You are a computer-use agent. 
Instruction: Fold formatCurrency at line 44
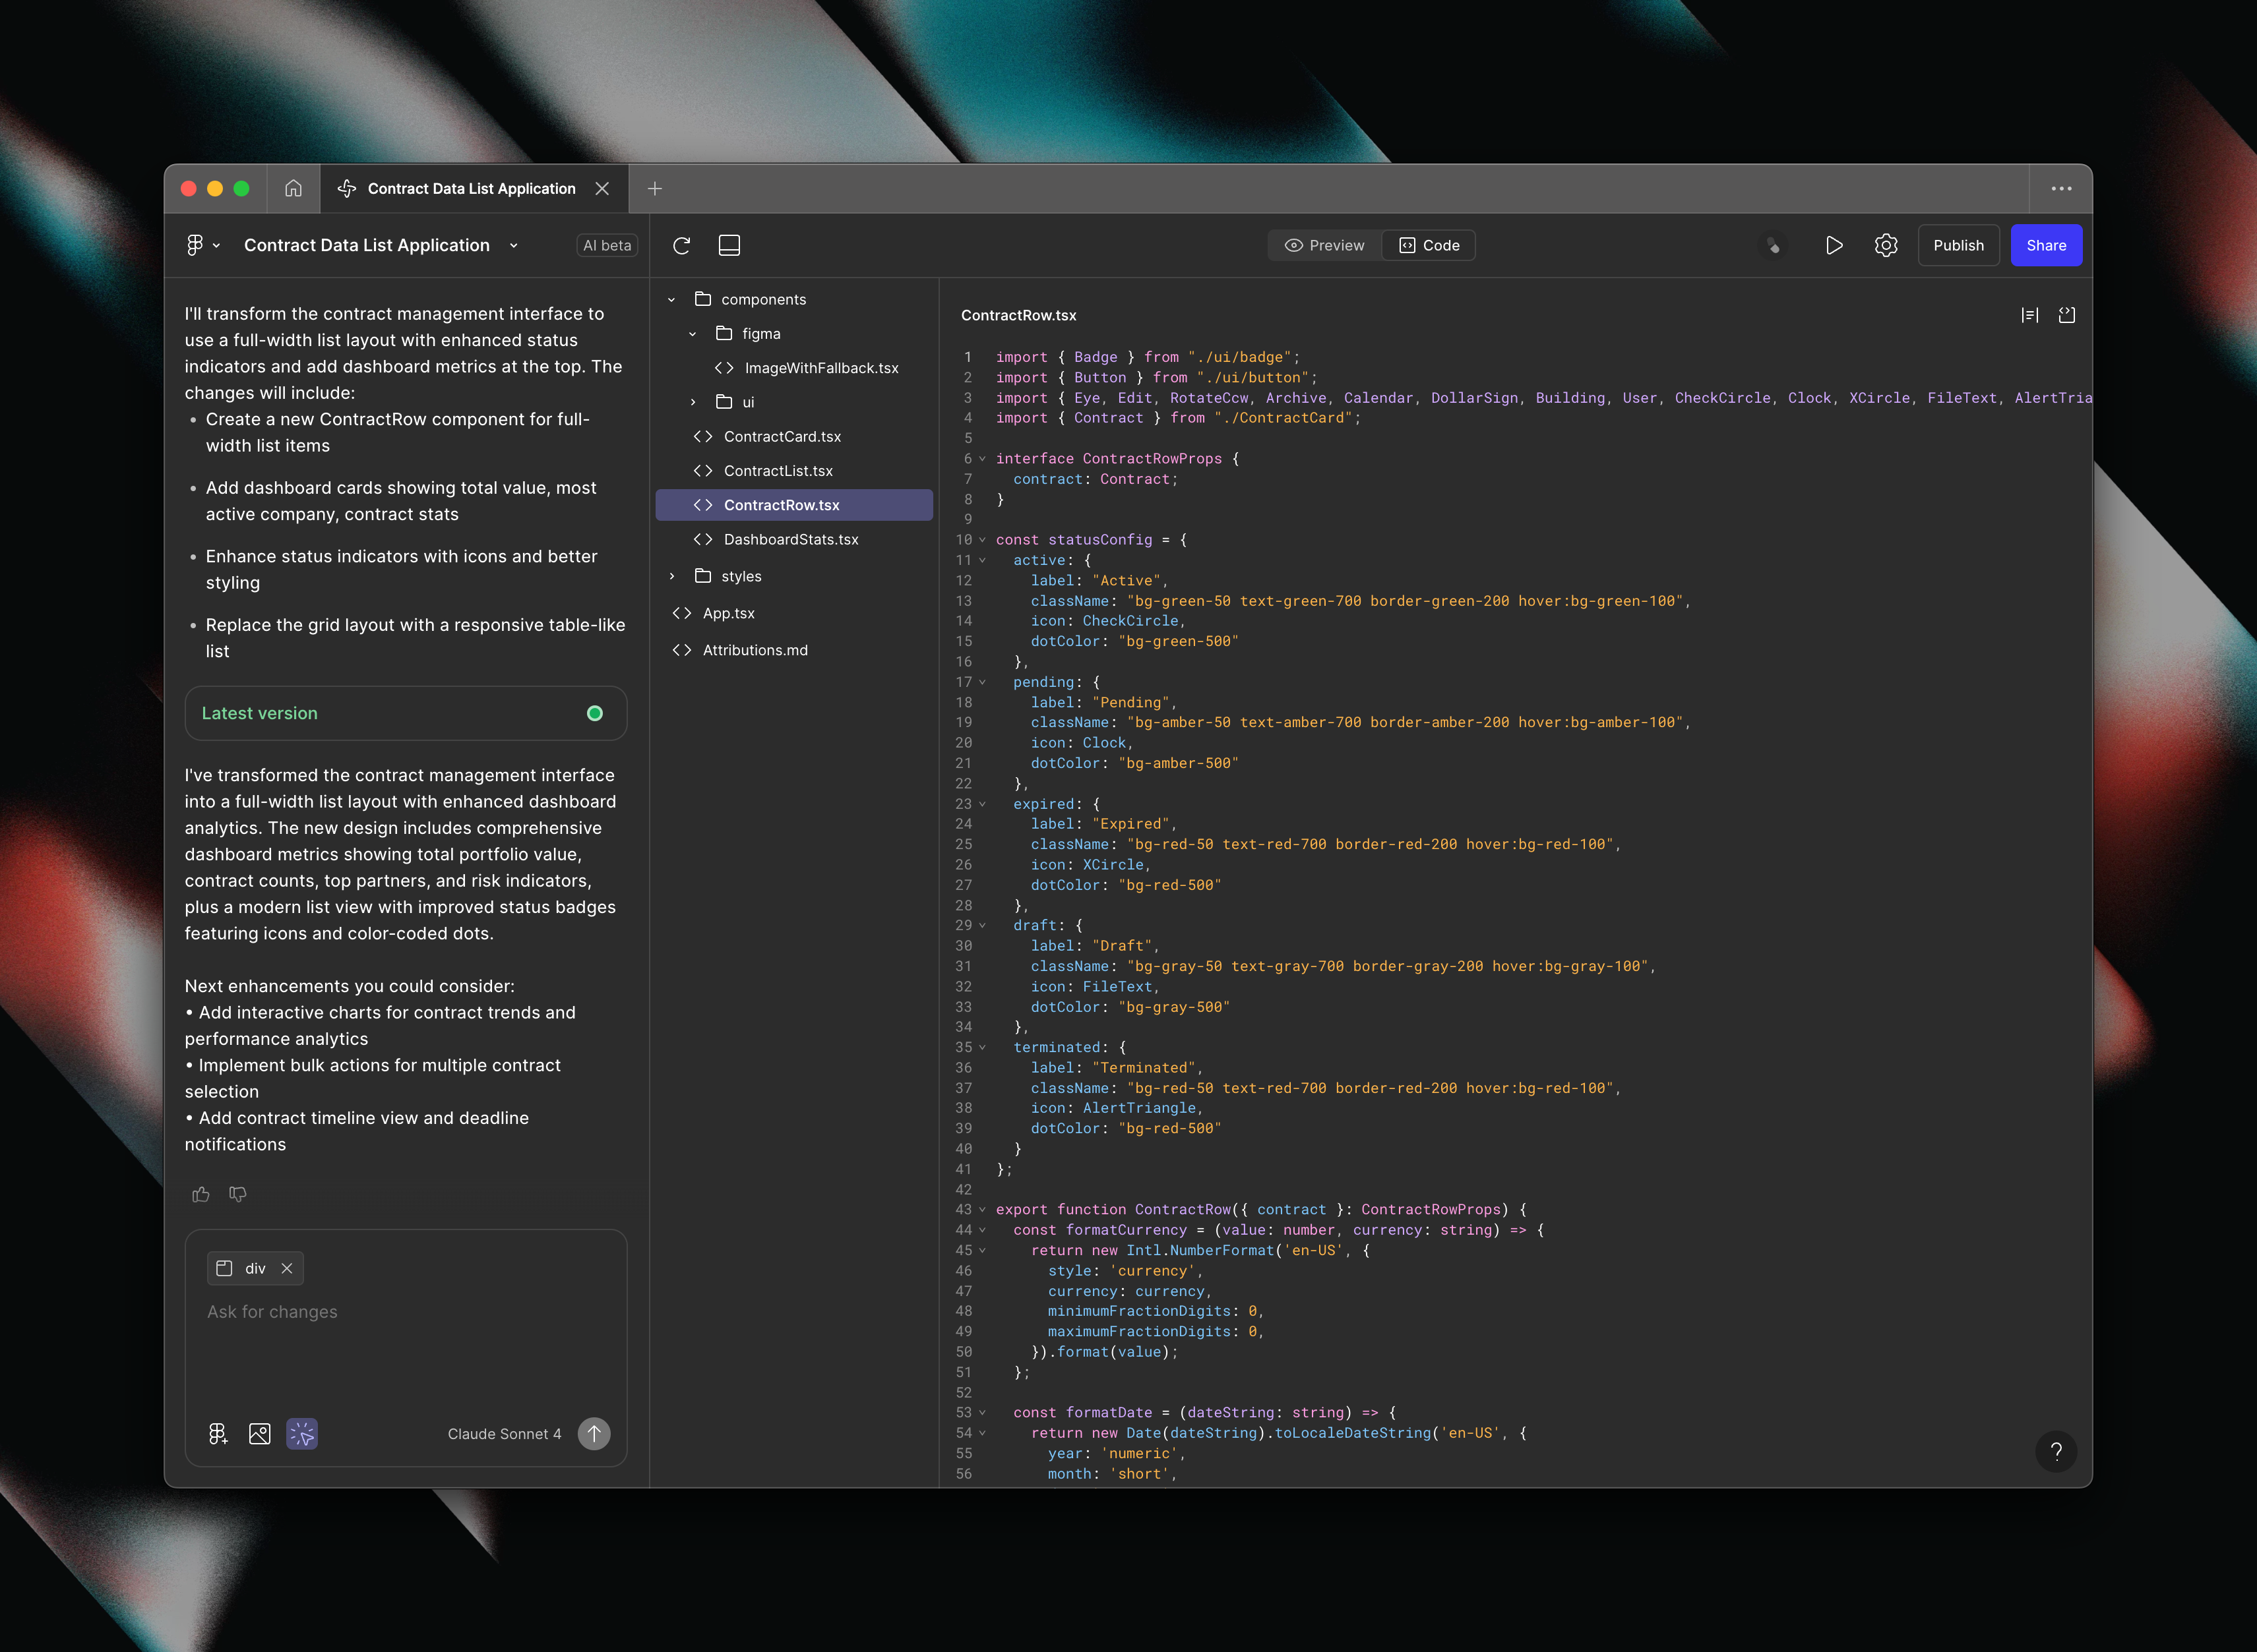983,1230
